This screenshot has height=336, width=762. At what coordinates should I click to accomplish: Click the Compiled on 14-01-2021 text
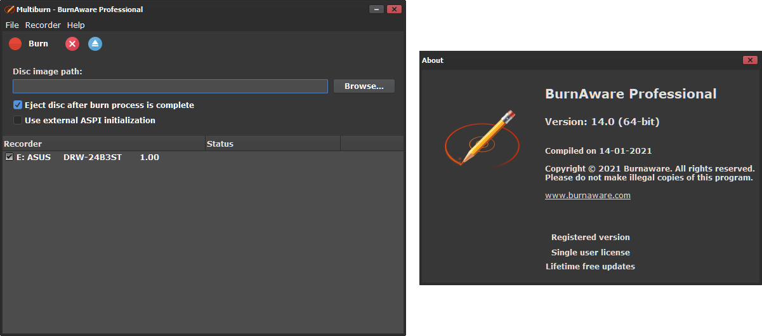[x=598, y=151]
